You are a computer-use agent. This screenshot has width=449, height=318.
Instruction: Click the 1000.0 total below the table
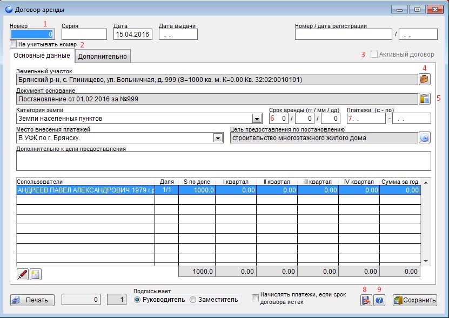(x=197, y=272)
